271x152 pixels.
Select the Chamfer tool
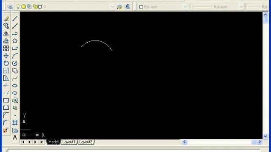click(6, 115)
